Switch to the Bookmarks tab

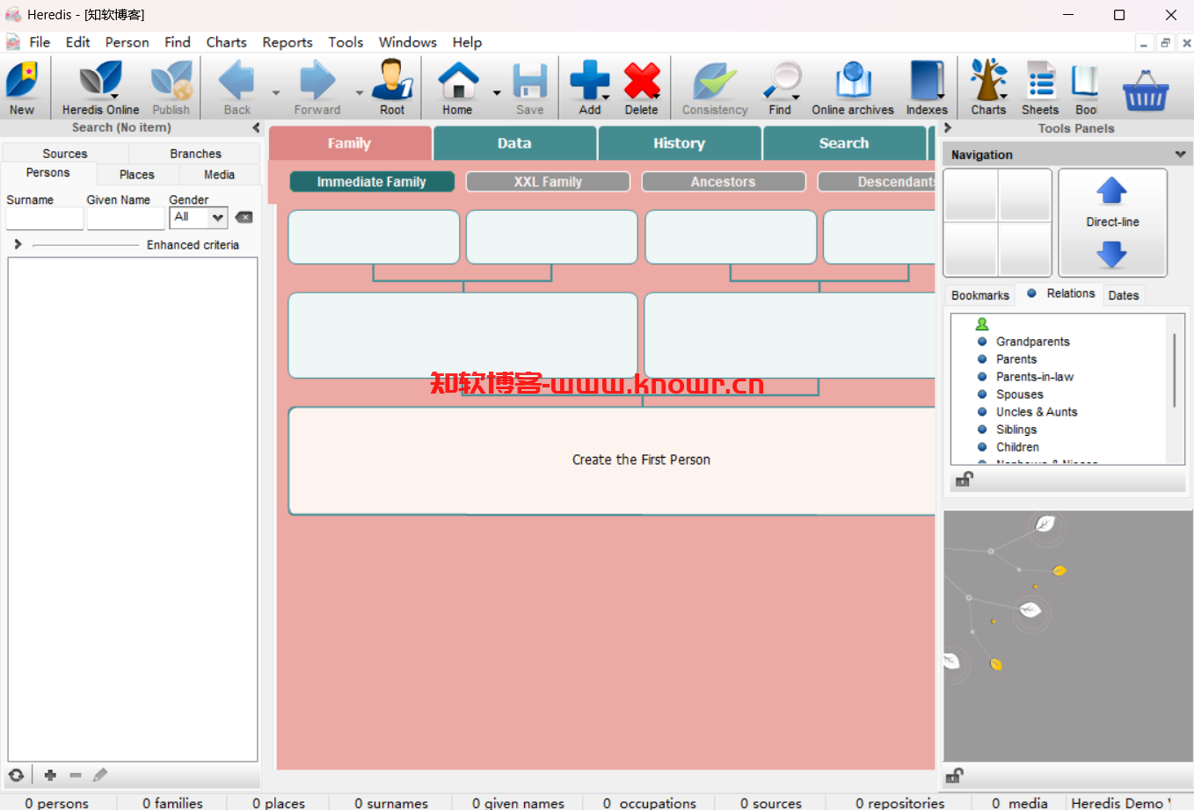pos(980,295)
